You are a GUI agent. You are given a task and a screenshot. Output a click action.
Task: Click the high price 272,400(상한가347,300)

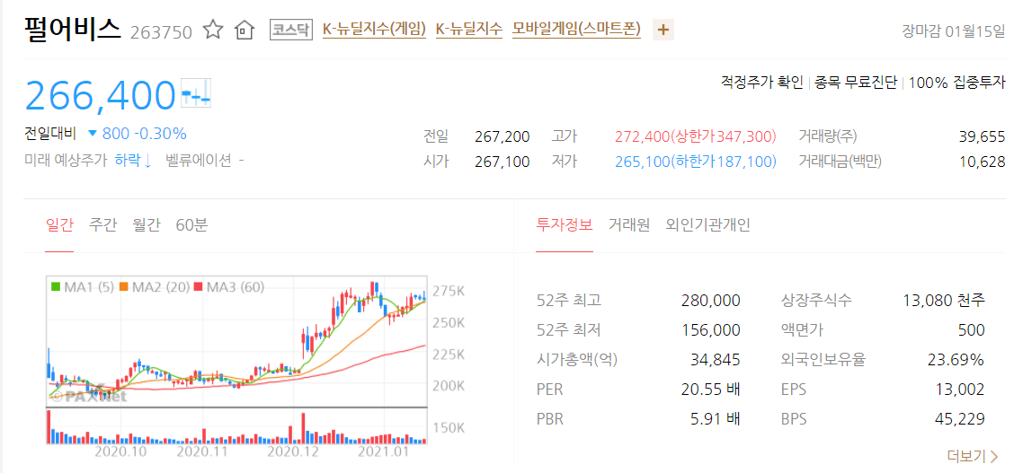(696, 136)
